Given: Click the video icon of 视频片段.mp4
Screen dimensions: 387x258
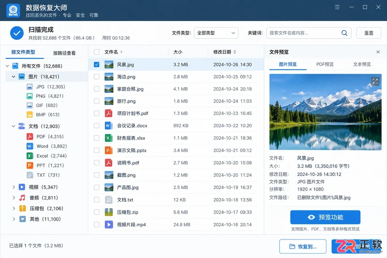Looking at the screenshot, I should [109, 225].
